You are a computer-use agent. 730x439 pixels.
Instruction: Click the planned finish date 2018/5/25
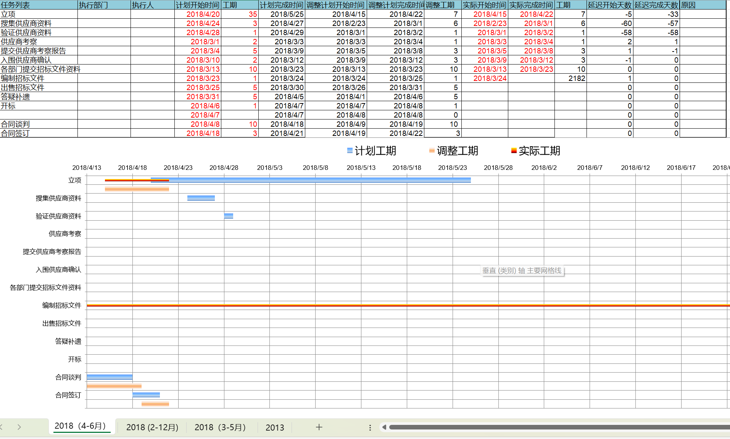coord(282,14)
